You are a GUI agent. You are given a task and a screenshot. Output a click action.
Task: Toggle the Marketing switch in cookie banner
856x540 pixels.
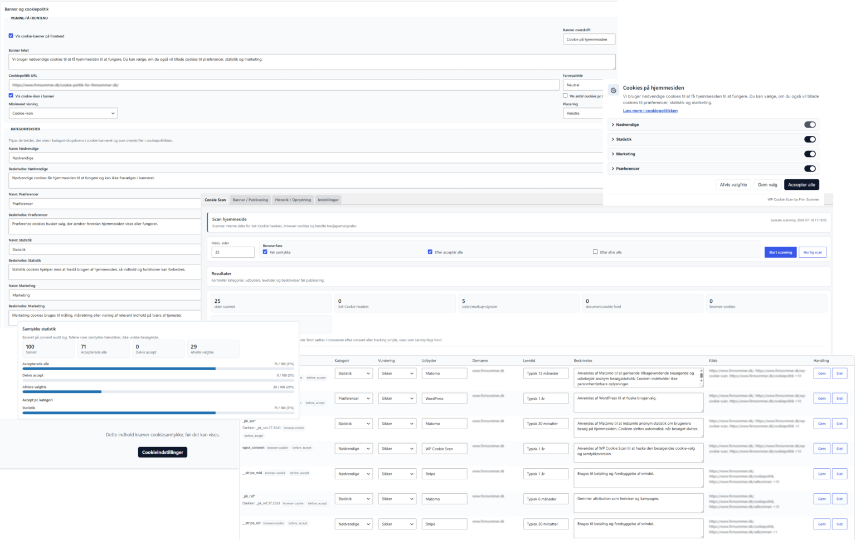point(810,154)
